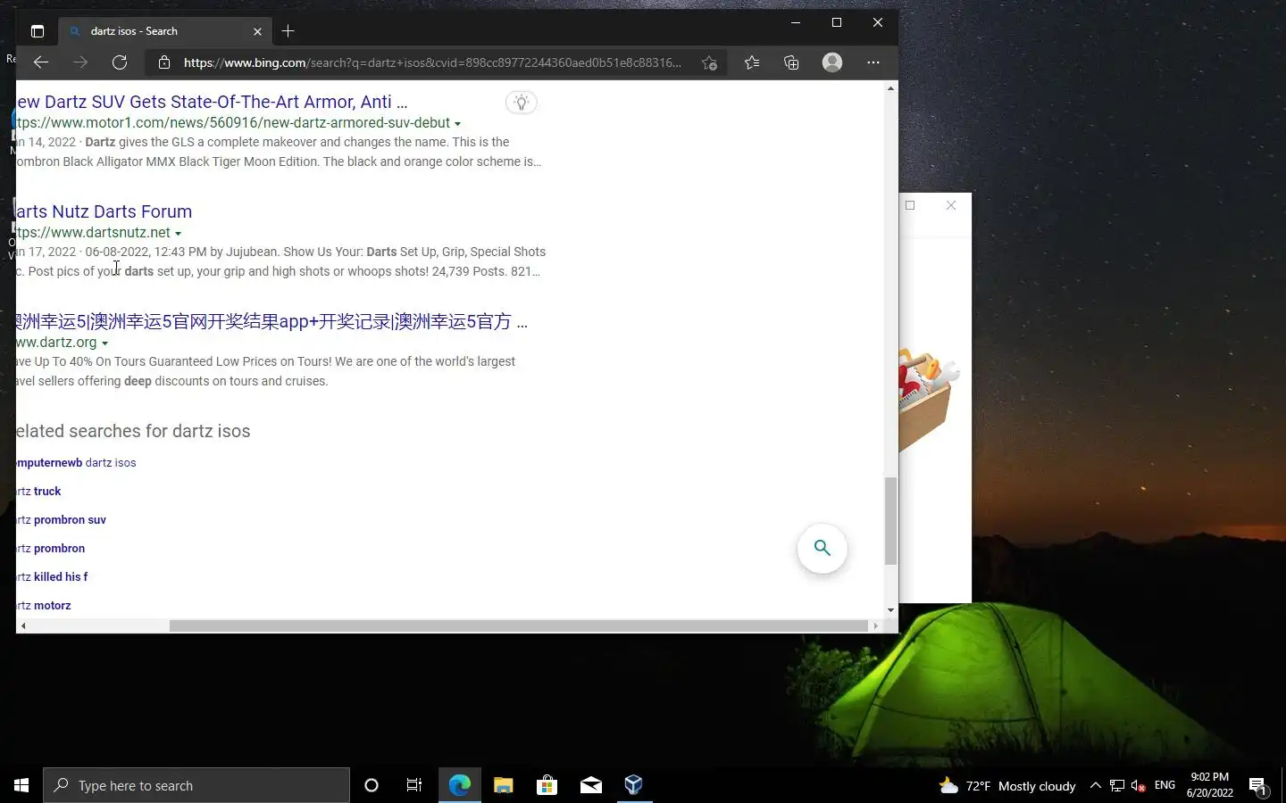Close the Edge browser window
1286x803 pixels.
[x=878, y=22]
